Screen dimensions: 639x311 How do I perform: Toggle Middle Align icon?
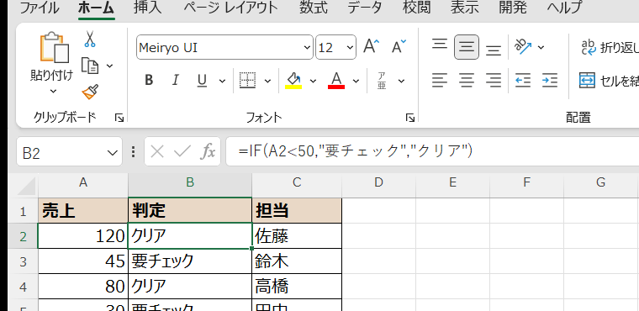(466, 47)
